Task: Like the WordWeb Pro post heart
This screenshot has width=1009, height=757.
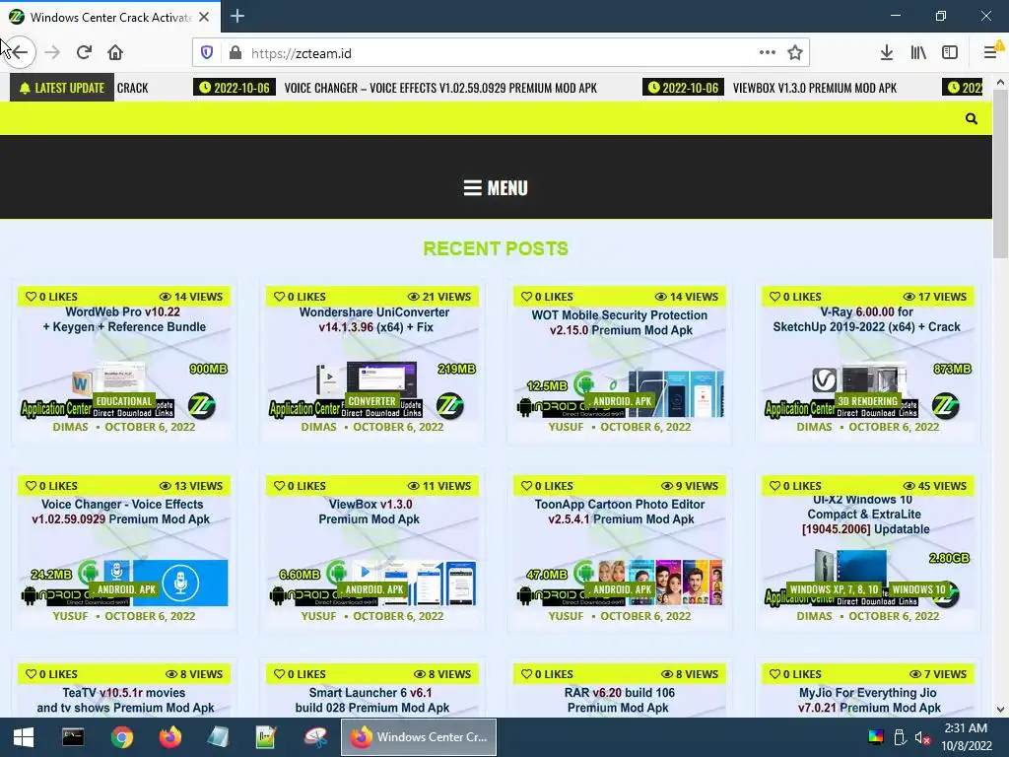Action: pyautogui.click(x=31, y=296)
